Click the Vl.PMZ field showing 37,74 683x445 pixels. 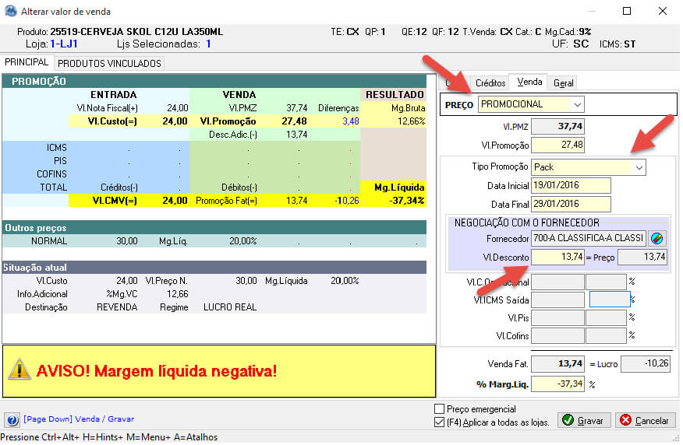pos(557,127)
